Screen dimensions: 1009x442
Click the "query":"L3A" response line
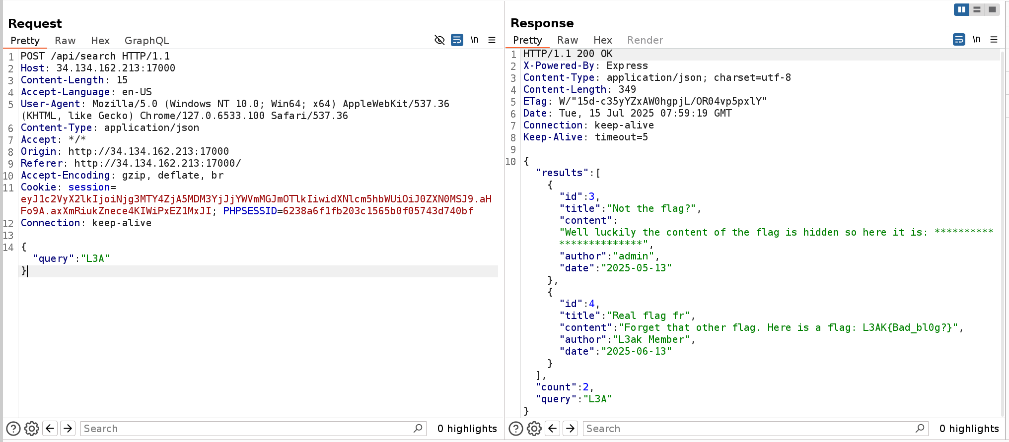coord(574,399)
